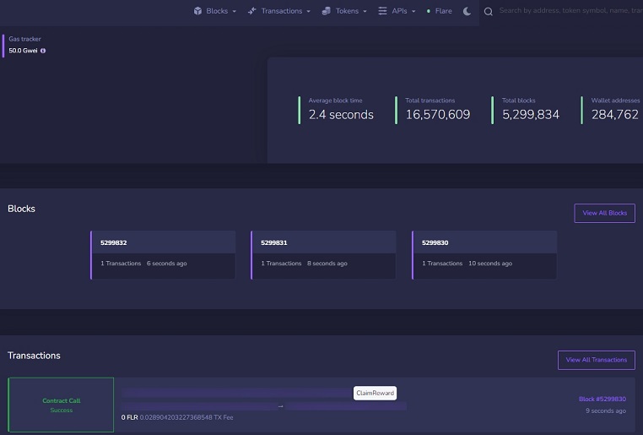
Task: Click the Transactions arrows icon in navbar
Action: pos(251,11)
